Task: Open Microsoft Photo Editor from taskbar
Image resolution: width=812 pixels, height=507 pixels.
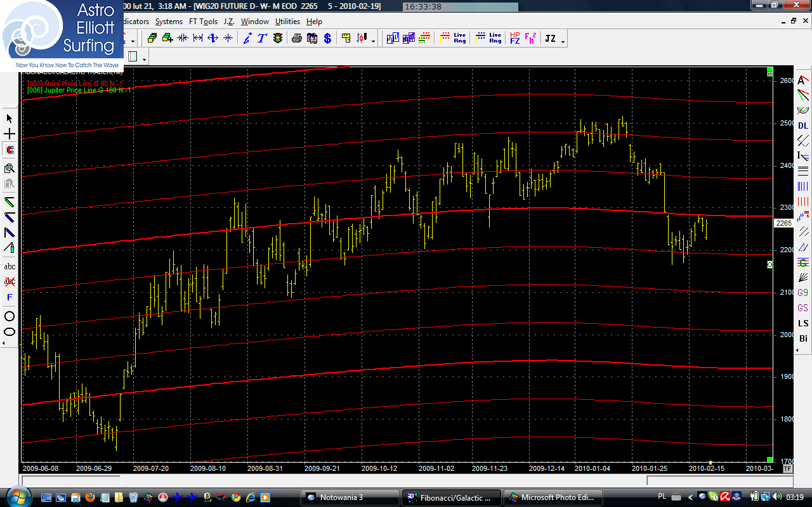Action: coord(552,497)
